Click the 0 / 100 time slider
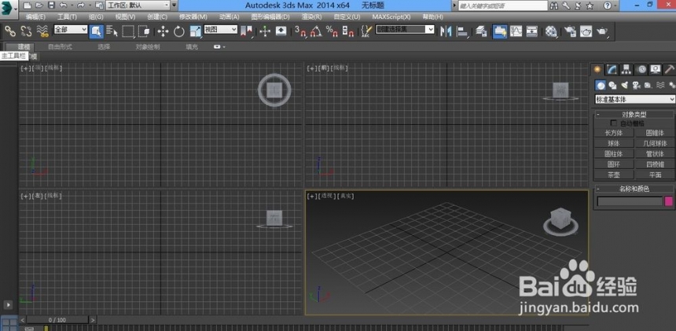Image resolution: width=676 pixels, height=331 pixels. 57,320
